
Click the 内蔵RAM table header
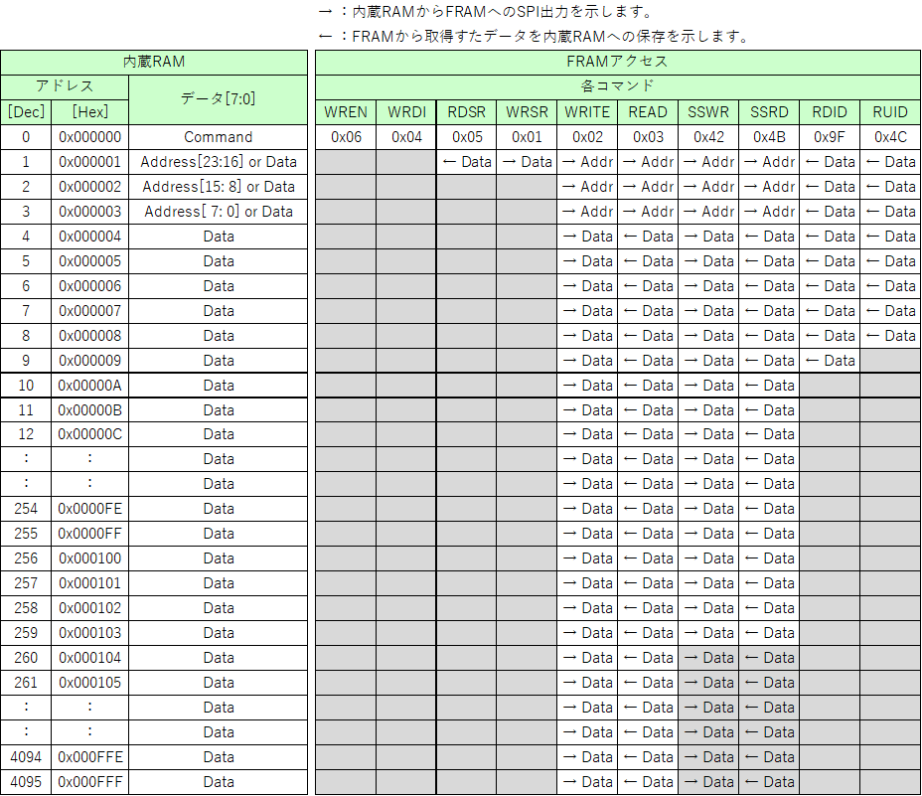[153, 62]
